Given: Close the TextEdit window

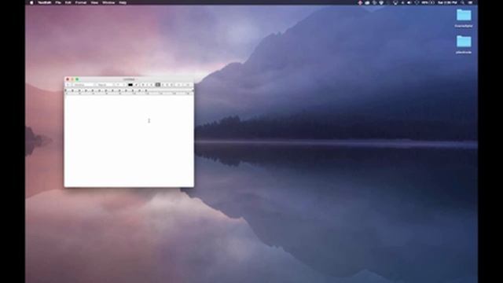Looking at the screenshot, I should tap(68, 79).
